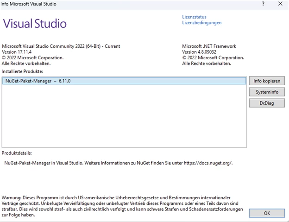Click the Microsoft .NET Framework label

coord(209,46)
